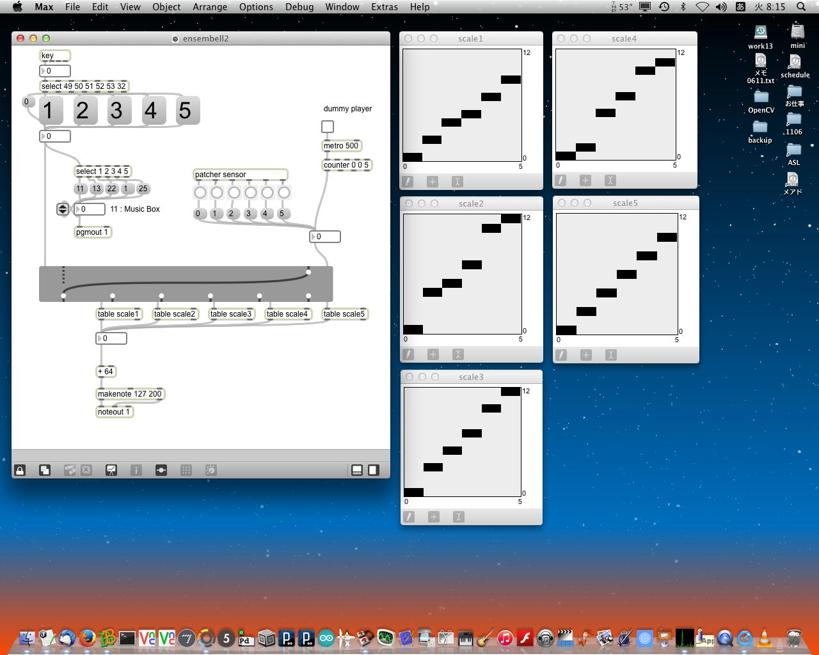Image resolution: width=819 pixels, height=655 pixels.
Task: Click the new view icon in patcher toolbar
Action: [x=45, y=470]
